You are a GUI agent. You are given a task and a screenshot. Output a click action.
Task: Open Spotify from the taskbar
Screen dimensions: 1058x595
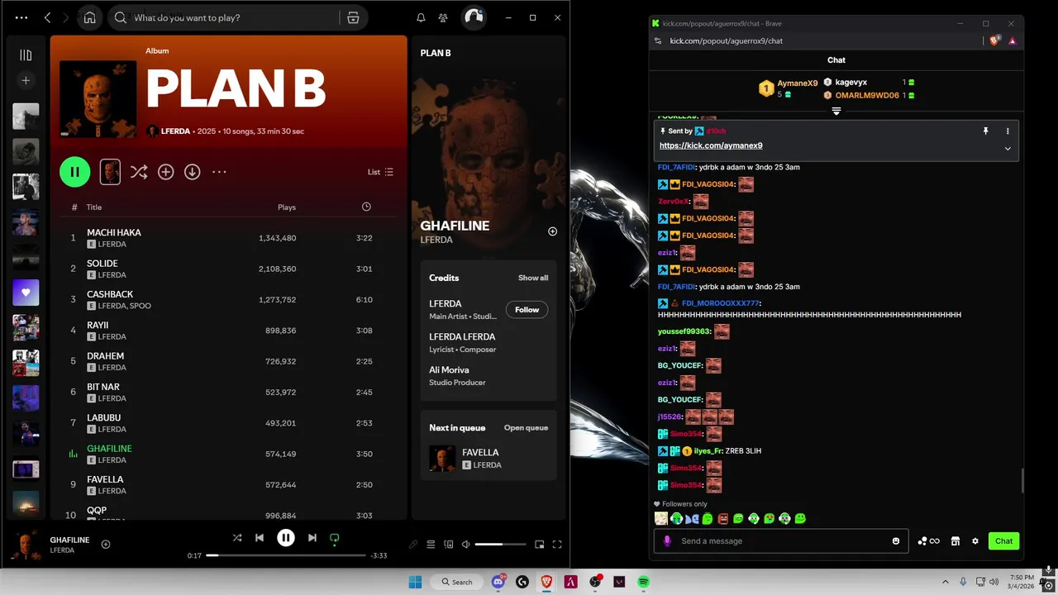click(x=643, y=582)
